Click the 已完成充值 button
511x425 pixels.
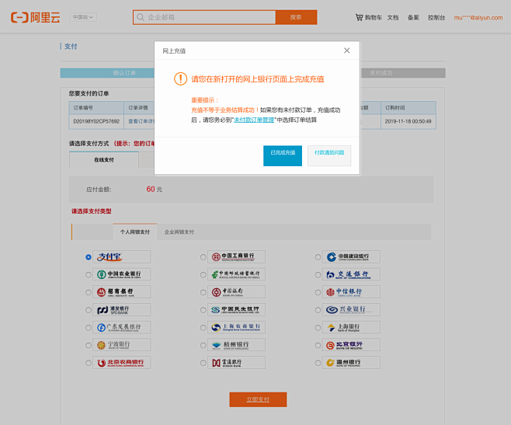click(x=283, y=154)
